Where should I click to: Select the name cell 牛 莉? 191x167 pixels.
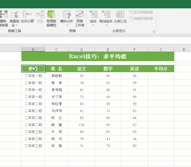pos(56,132)
